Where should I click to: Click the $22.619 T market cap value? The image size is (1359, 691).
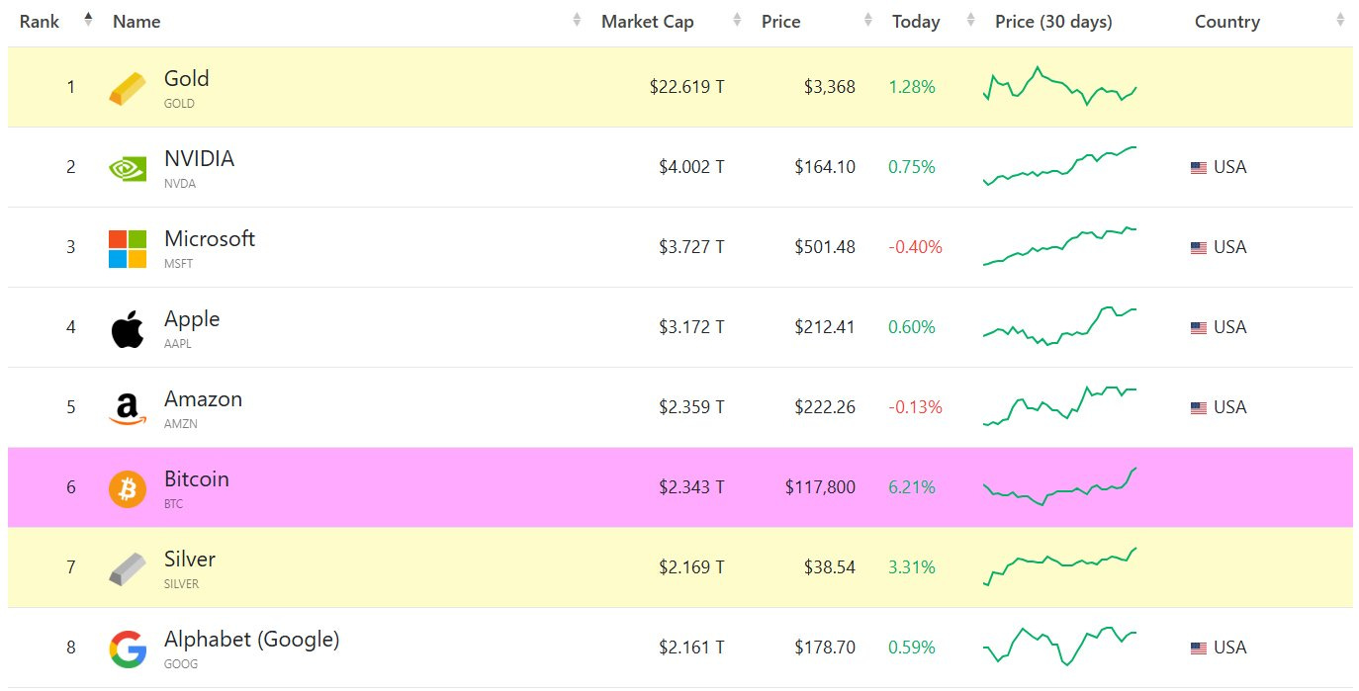(686, 87)
